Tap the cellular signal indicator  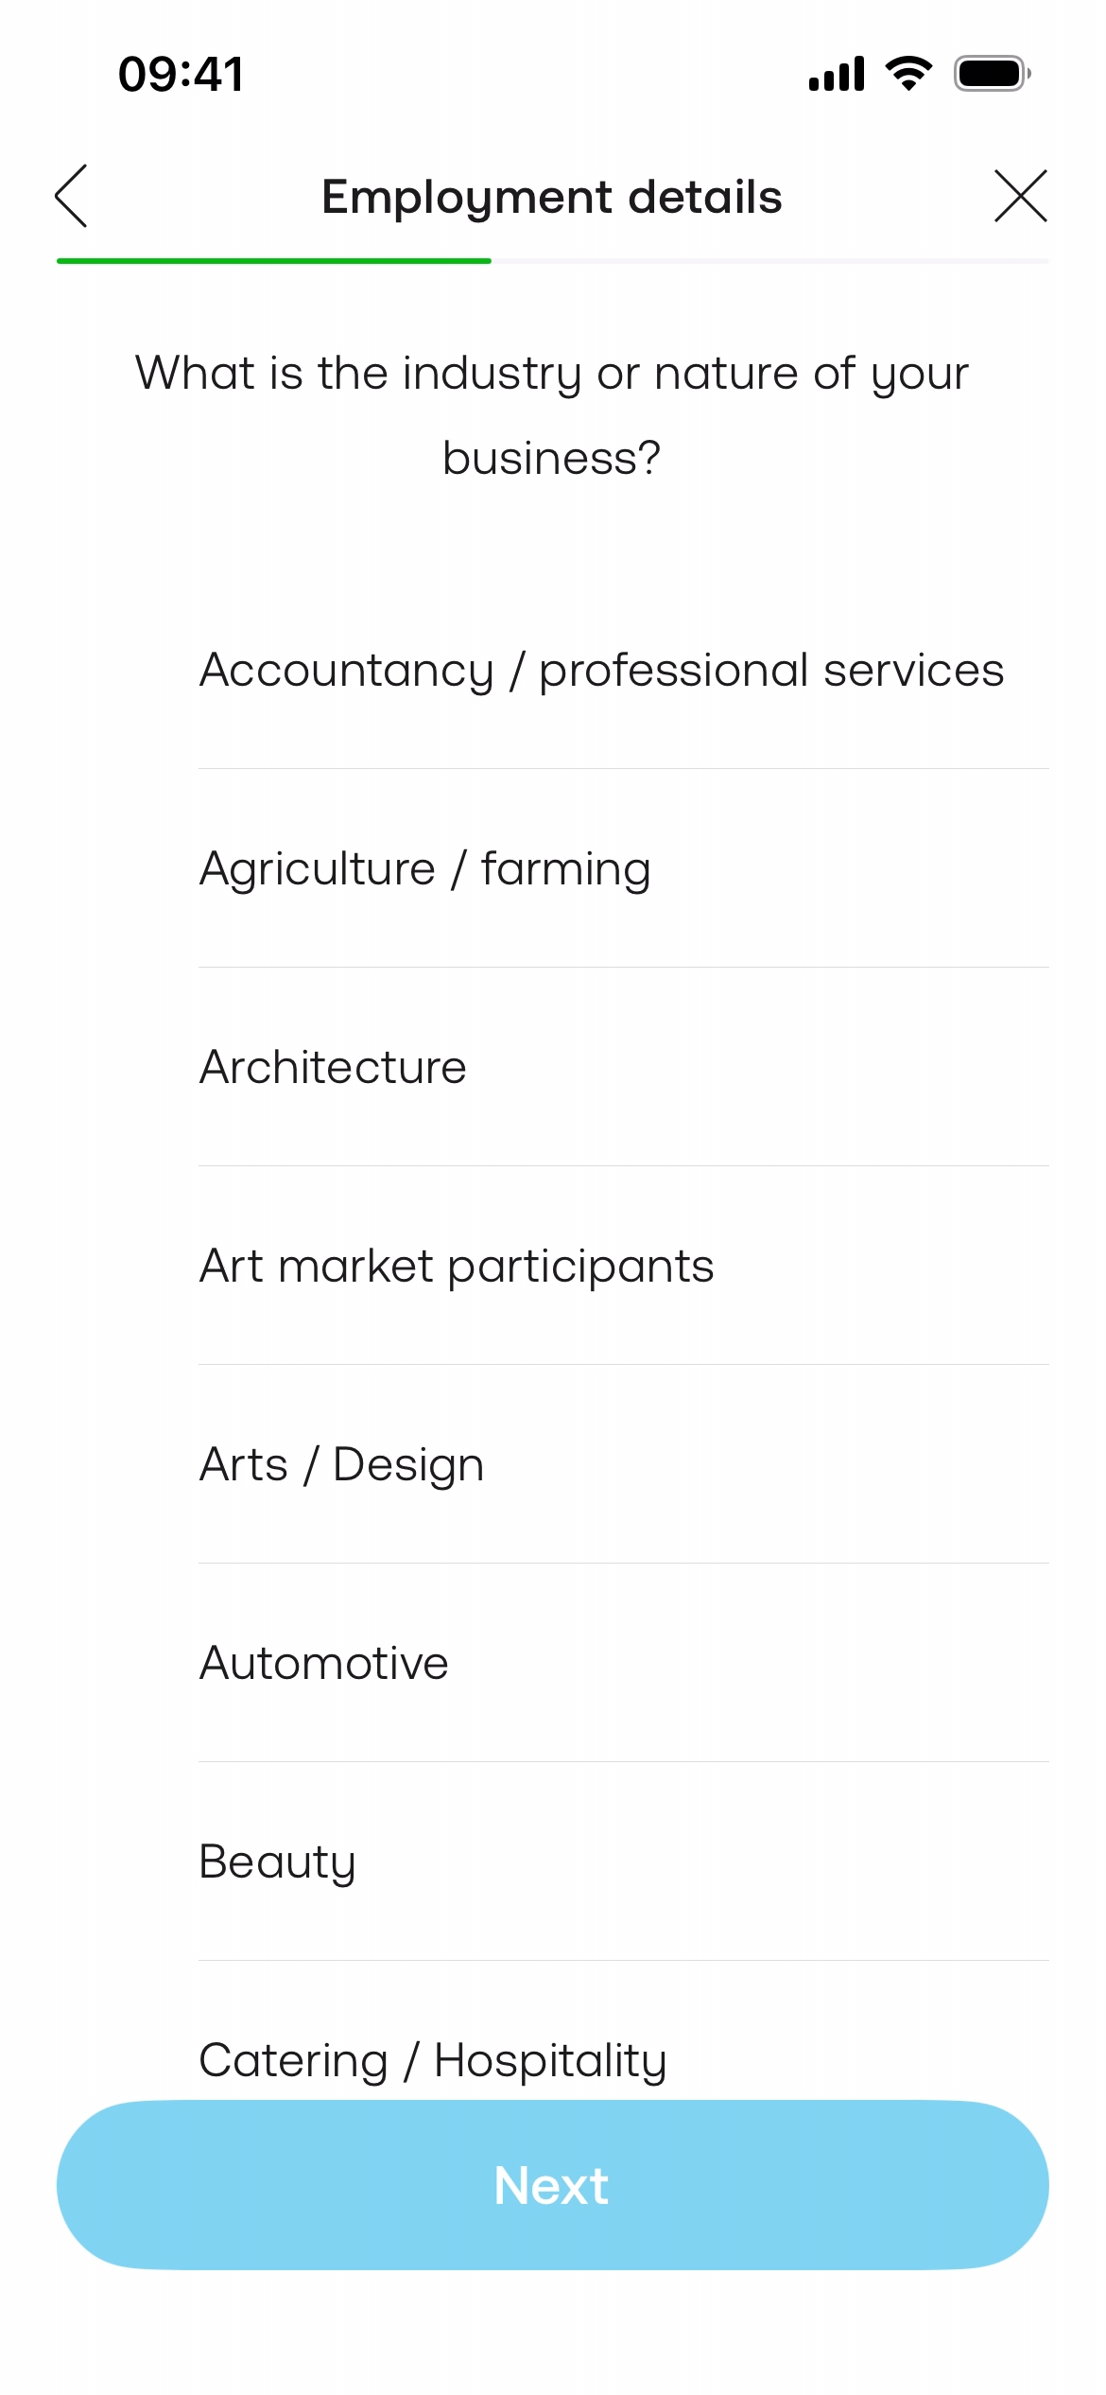click(x=837, y=74)
